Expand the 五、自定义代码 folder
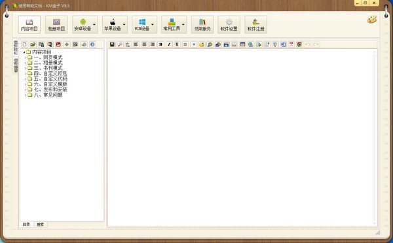Screen dimensions: 393x243 coord(26,79)
